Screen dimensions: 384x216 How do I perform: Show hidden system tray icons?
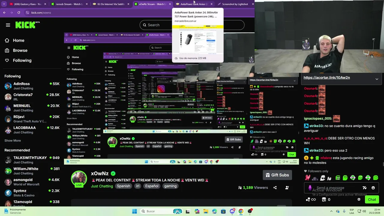pos(331,211)
